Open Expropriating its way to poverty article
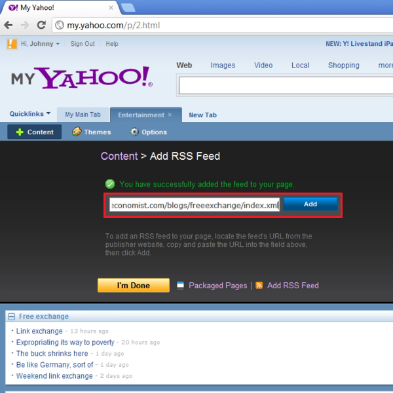Viewport: 393px width, 393px height. pyautogui.click(x=65, y=343)
